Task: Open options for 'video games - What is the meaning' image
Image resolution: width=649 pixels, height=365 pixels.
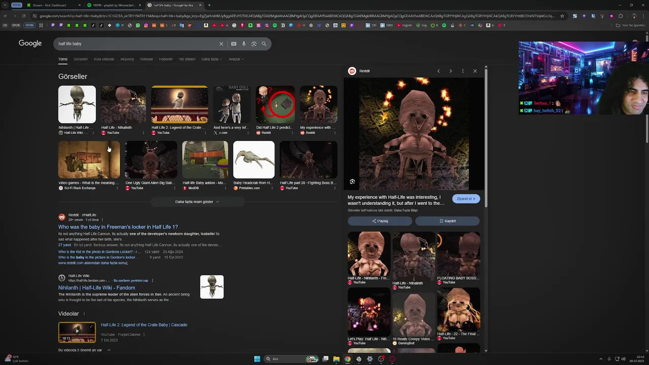Action: [117, 188]
